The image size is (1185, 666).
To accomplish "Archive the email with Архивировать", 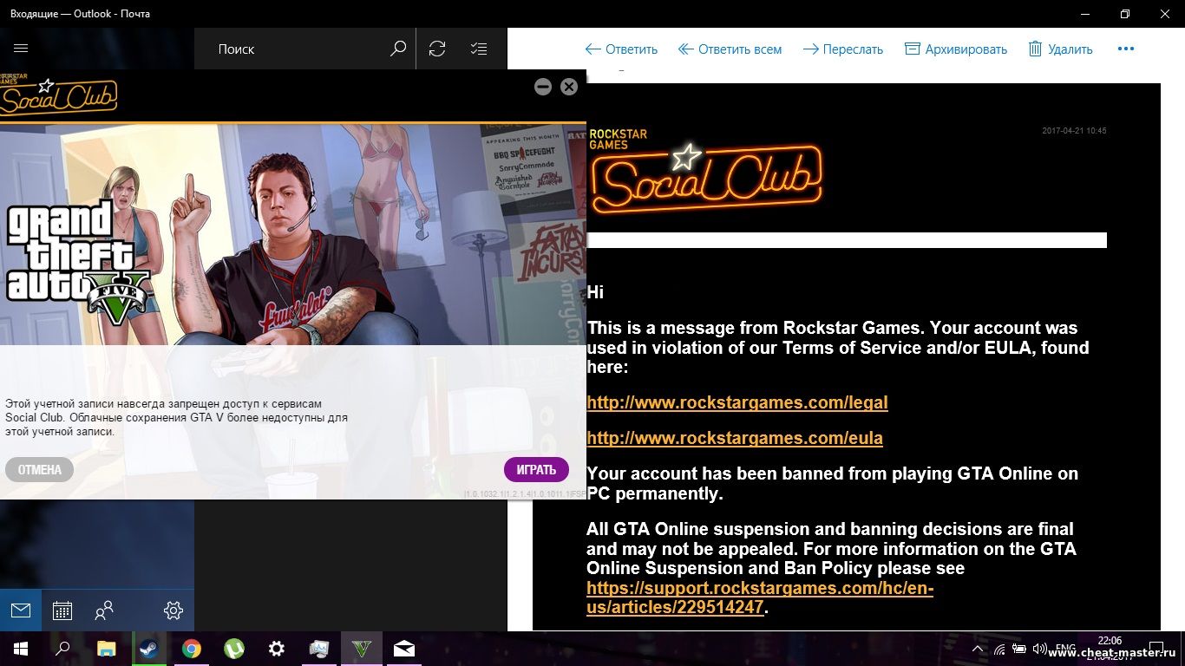I will point(956,49).
